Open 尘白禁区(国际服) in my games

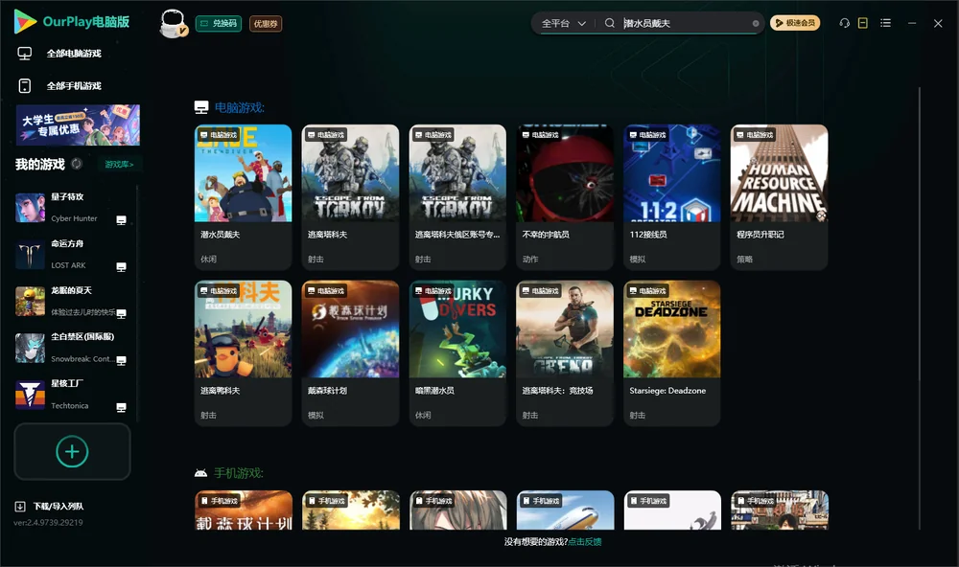click(72, 348)
